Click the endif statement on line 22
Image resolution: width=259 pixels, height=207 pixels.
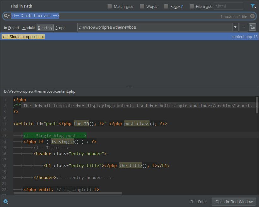46,189
